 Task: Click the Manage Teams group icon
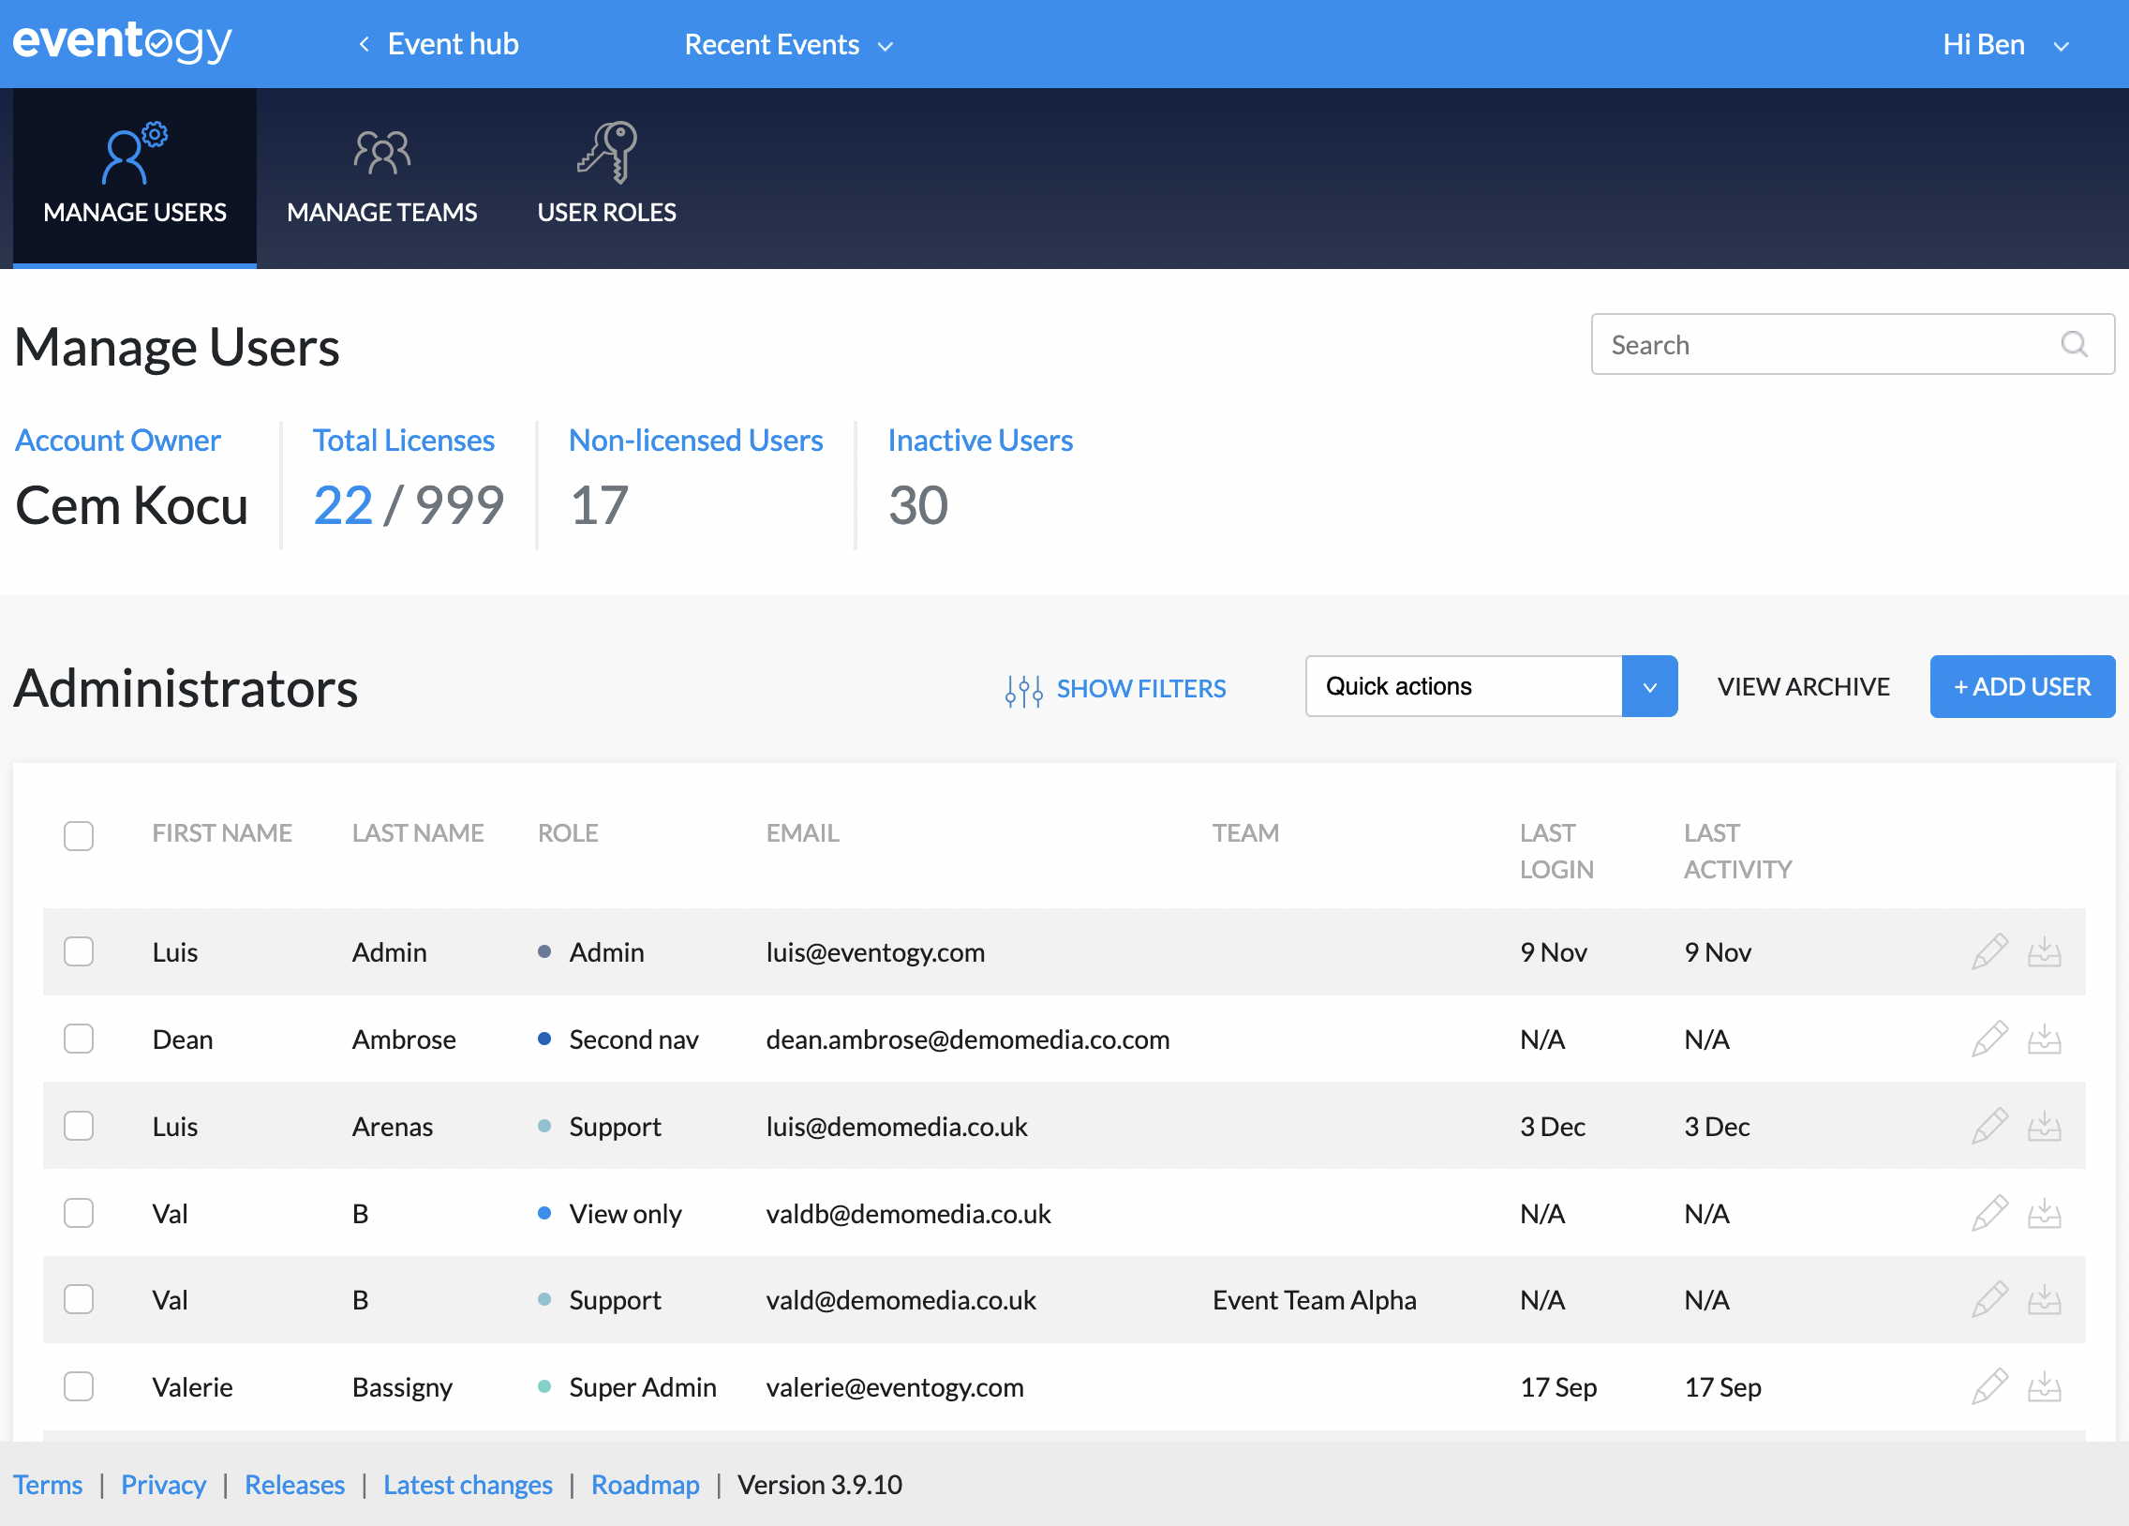coord(381,153)
